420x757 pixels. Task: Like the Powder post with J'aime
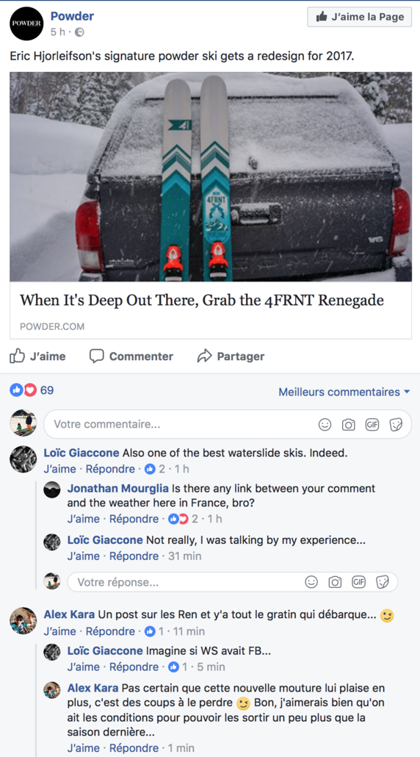point(37,356)
